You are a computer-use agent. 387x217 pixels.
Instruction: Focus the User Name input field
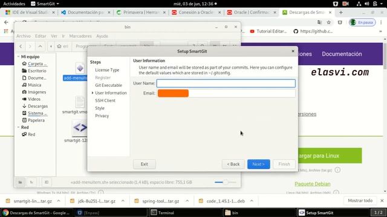(x=226, y=83)
